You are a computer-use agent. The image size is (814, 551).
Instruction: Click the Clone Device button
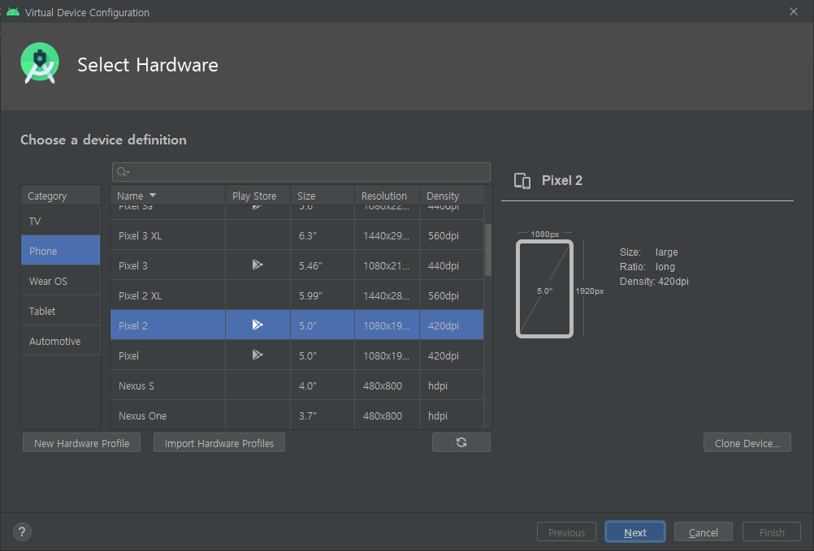(x=747, y=442)
